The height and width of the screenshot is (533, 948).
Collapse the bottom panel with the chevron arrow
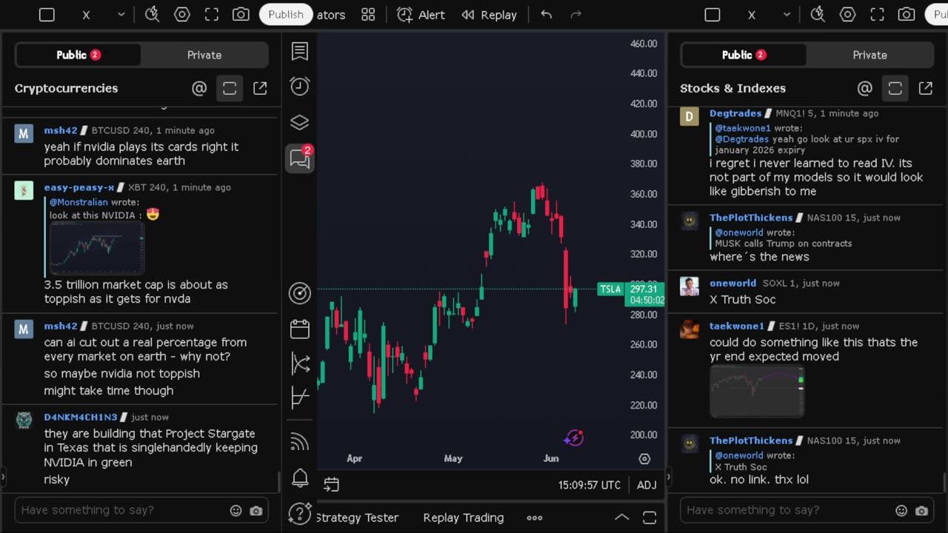[x=621, y=517]
